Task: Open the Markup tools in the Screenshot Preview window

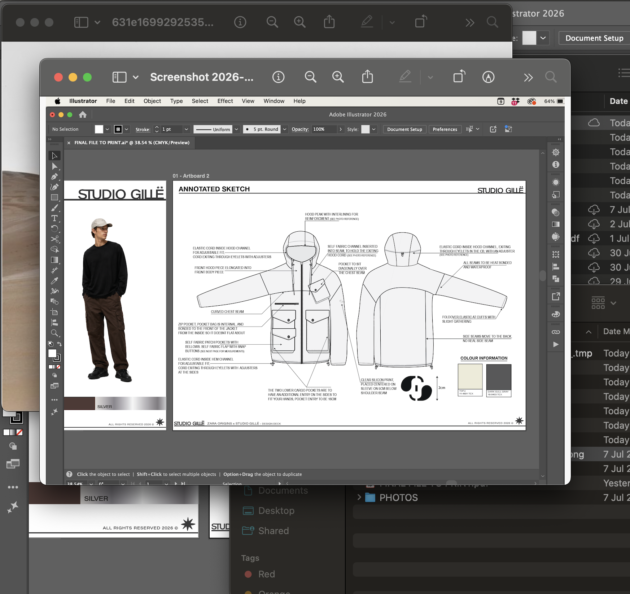Action: pos(488,77)
